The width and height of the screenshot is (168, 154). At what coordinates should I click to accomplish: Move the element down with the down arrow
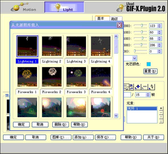(161, 121)
